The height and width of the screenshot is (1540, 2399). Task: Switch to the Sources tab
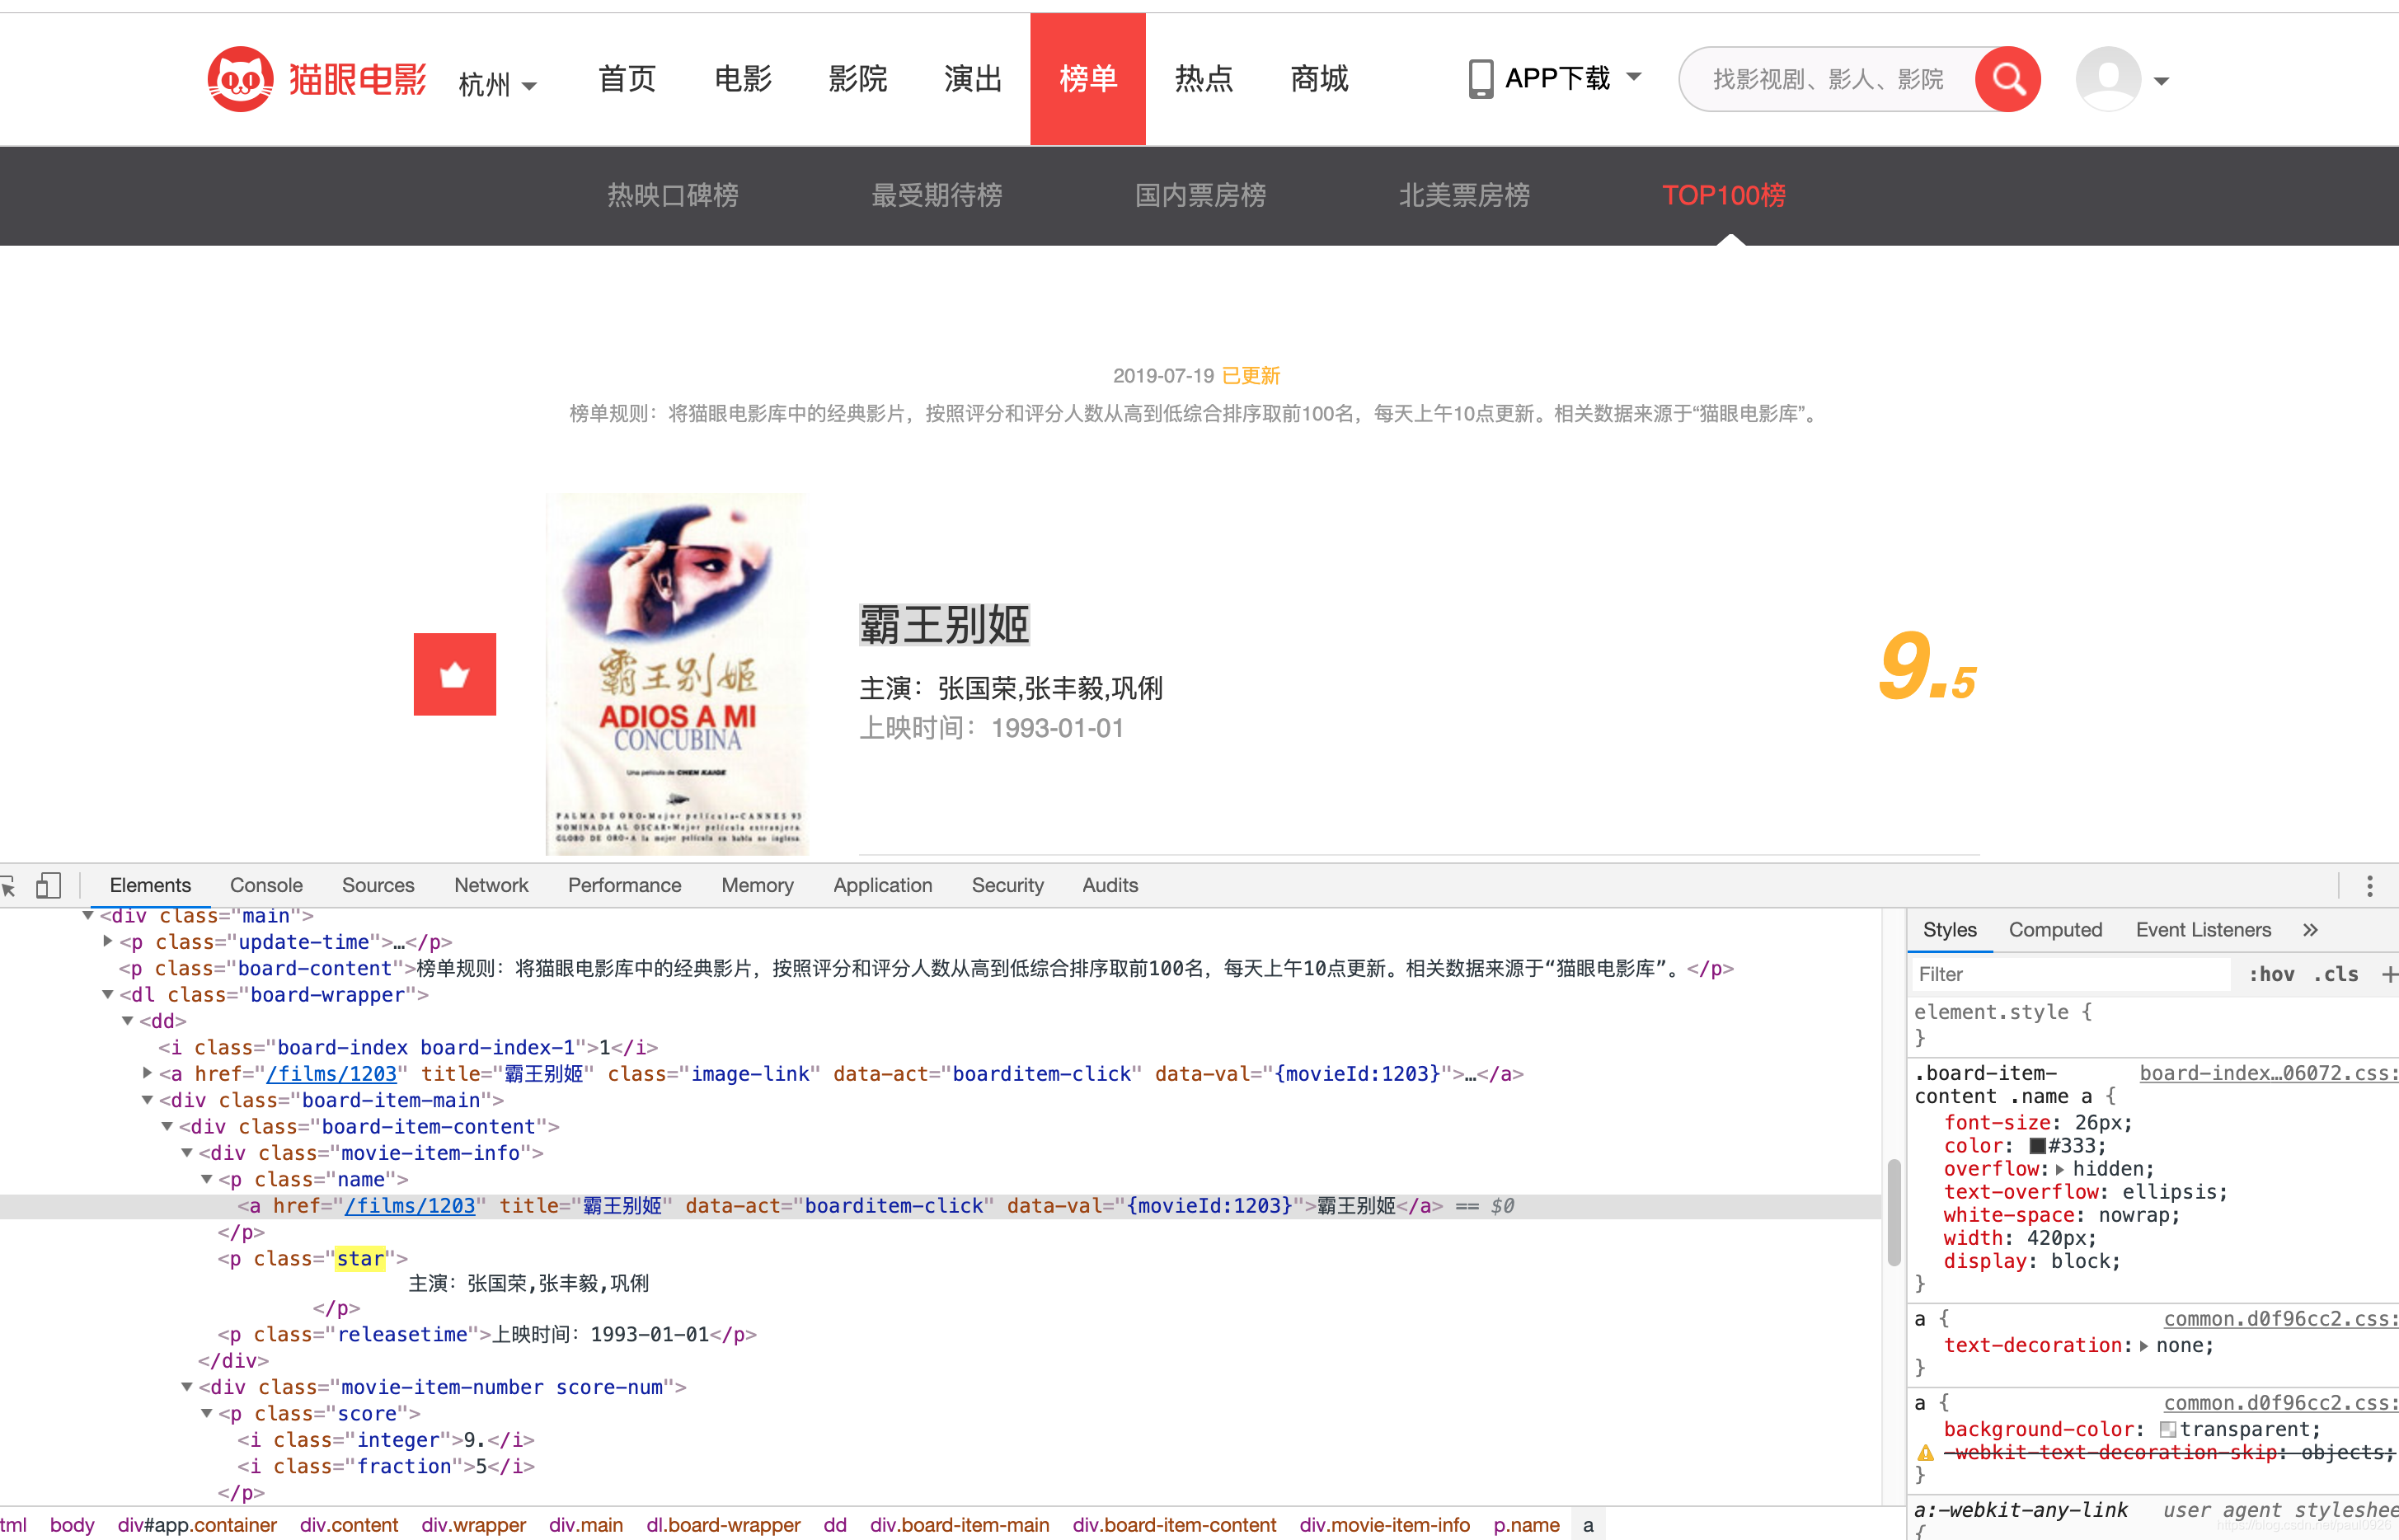coord(378,886)
